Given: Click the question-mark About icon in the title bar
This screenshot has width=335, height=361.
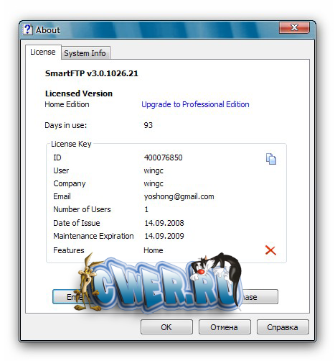Looking at the screenshot, I should point(27,29).
